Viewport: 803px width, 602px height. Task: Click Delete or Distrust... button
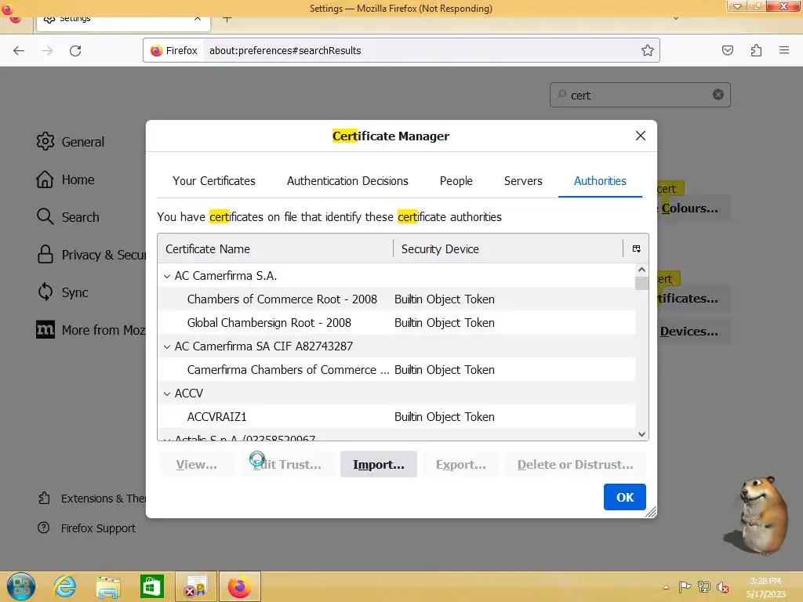point(575,464)
